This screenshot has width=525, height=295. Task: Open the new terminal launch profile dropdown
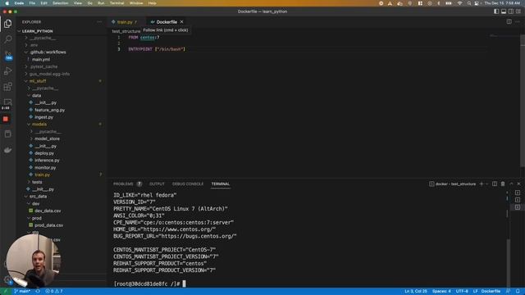[487, 184]
